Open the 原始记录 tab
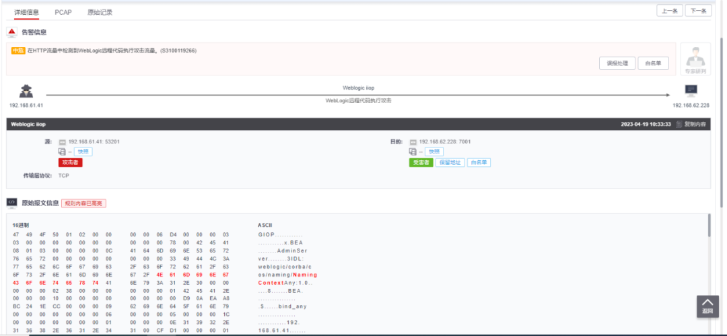This screenshot has height=336, width=727. (100, 12)
